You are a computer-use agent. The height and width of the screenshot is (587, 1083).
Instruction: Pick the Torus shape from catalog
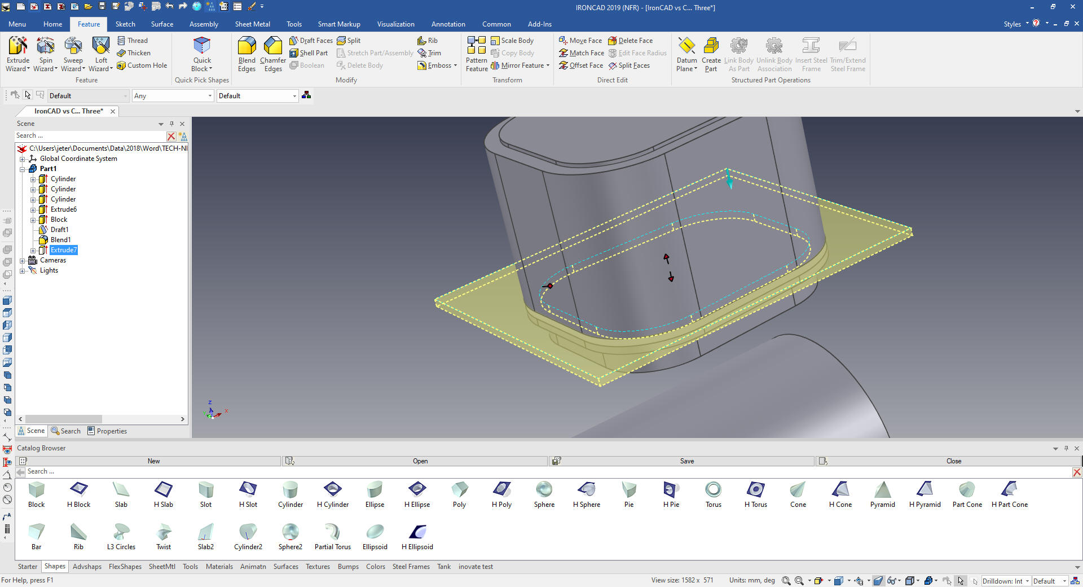[x=713, y=490]
